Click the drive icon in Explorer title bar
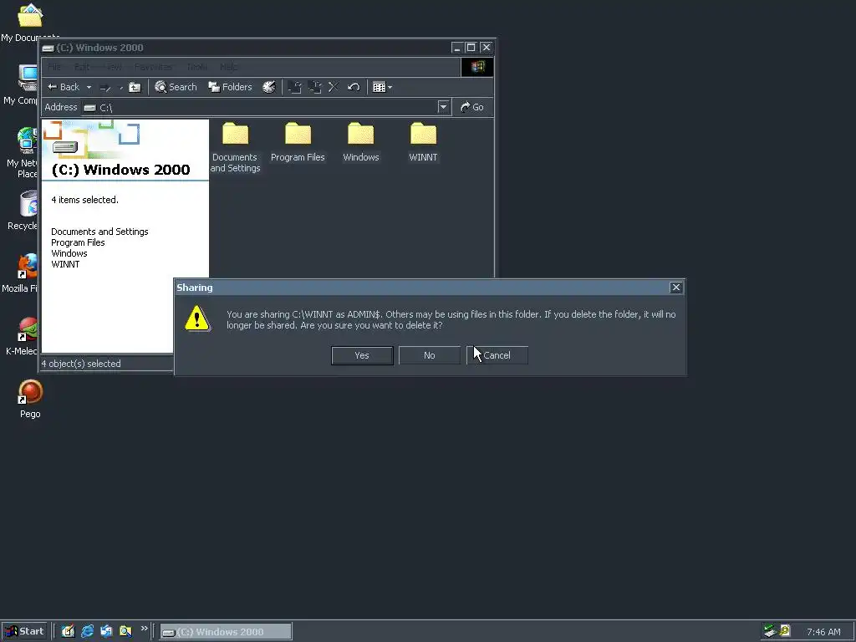Screen dimensions: 856x642 (x=48, y=48)
